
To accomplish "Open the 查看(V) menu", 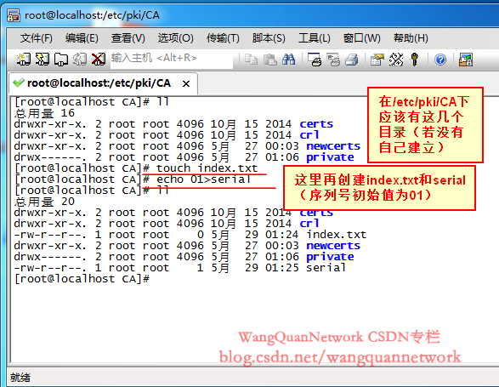I will (x=128, y=38).
